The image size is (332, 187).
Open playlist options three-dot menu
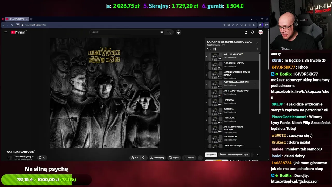click(257, 49)
